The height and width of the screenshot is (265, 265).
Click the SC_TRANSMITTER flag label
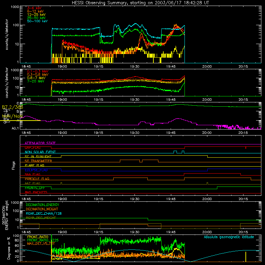[38, 161]
